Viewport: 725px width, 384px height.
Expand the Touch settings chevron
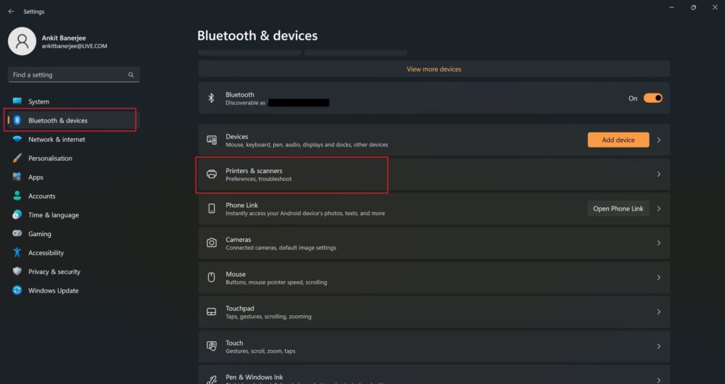tap(658, 346)
